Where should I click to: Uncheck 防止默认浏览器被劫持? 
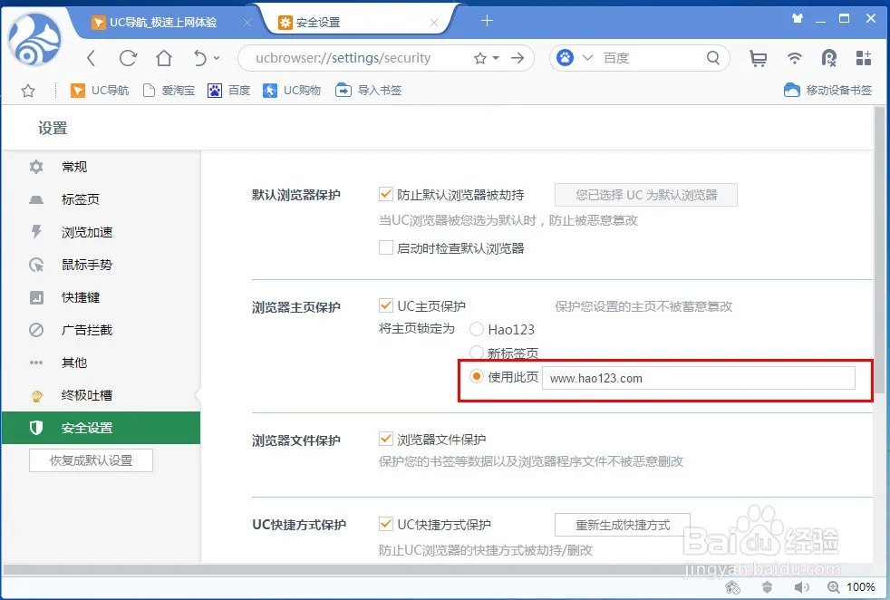point(386,193)
